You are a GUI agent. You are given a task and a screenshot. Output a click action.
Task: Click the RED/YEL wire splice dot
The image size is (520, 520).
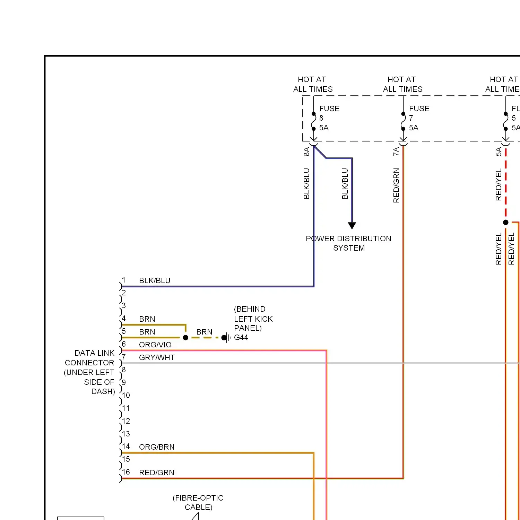click(506, 222)
